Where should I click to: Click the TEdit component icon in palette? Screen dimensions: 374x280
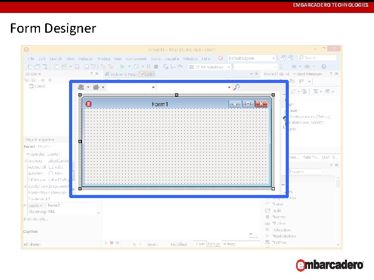(x=268, y=211)
